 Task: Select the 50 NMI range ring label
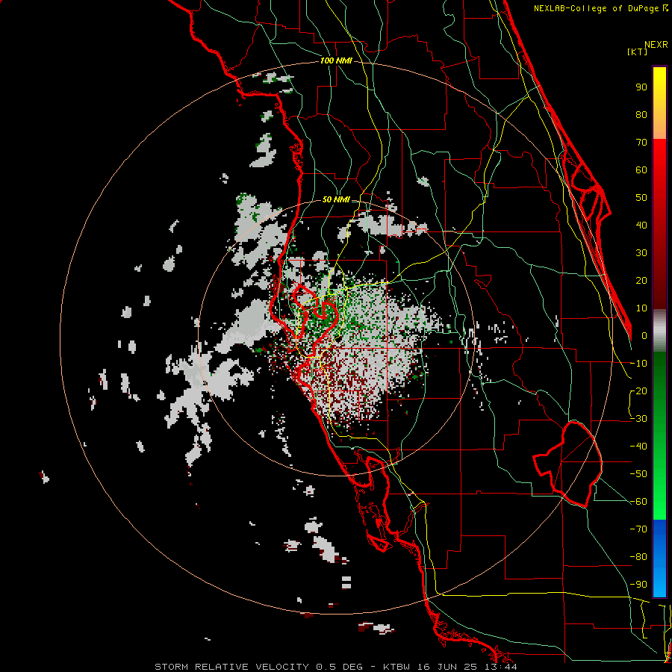pyautogui.click(x=336, y=199)
